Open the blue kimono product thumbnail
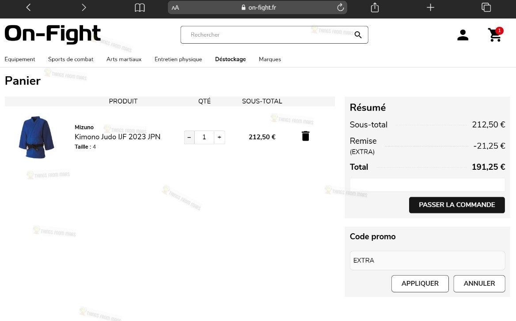Image resolution: width=516 pixels, height=321 pixels. [37, 137]
